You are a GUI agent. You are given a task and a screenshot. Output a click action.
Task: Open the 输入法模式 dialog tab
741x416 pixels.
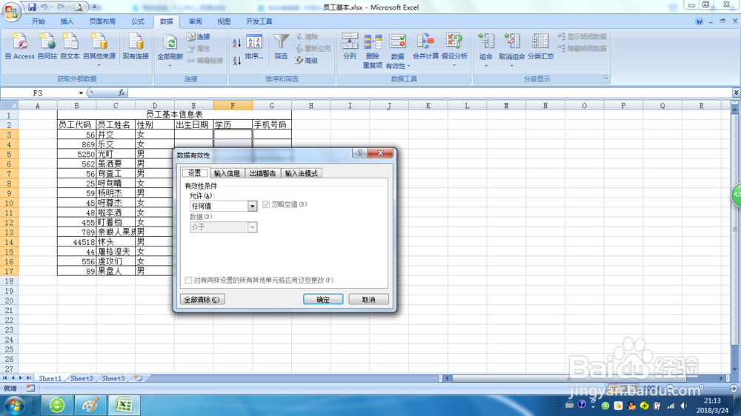pos(301,173)
